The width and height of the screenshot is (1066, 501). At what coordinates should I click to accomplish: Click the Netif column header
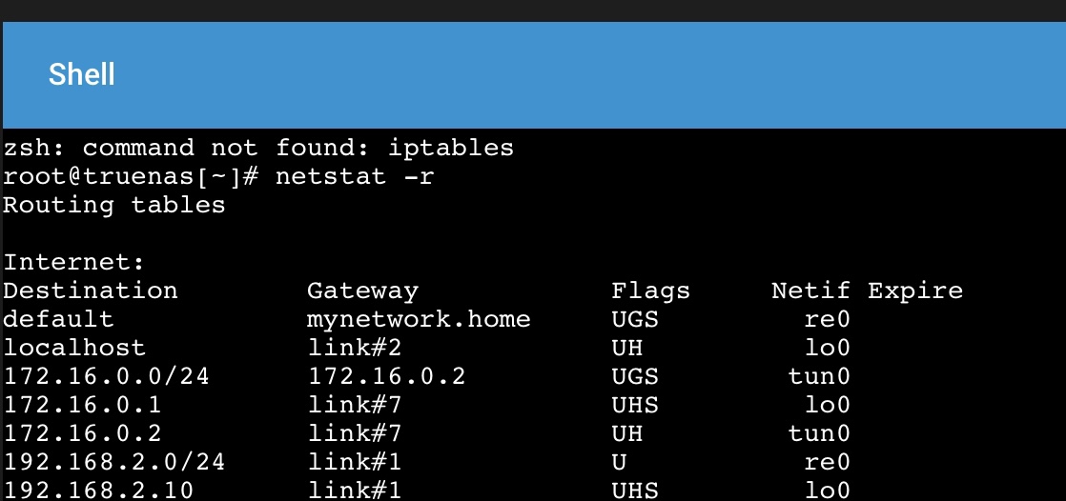810,291
